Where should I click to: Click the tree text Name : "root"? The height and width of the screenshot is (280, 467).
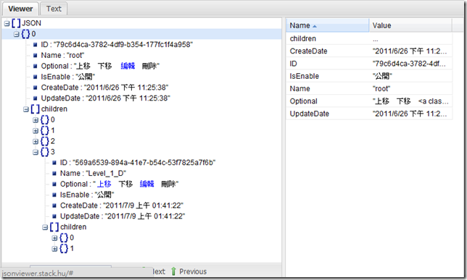click(62, 55)
